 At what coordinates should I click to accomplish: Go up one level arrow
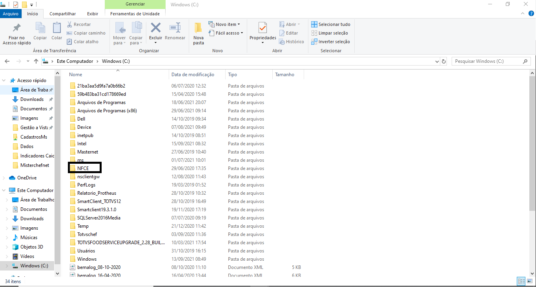36,61
